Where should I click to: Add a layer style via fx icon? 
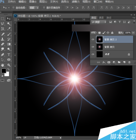[104, 62]
